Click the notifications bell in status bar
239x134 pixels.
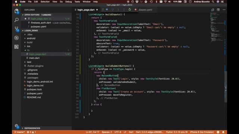[223, 132]
